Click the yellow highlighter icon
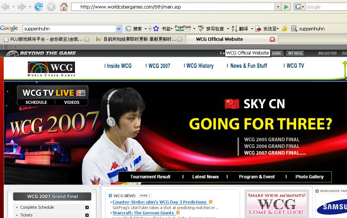 click(x=284, y=29)
